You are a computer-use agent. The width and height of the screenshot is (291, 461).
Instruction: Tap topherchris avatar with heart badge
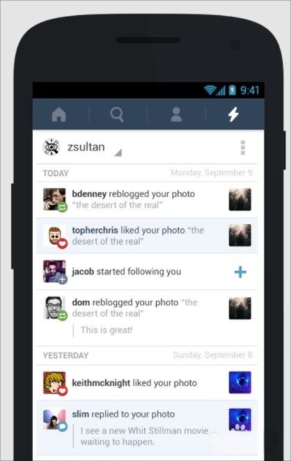pos(55,236)
